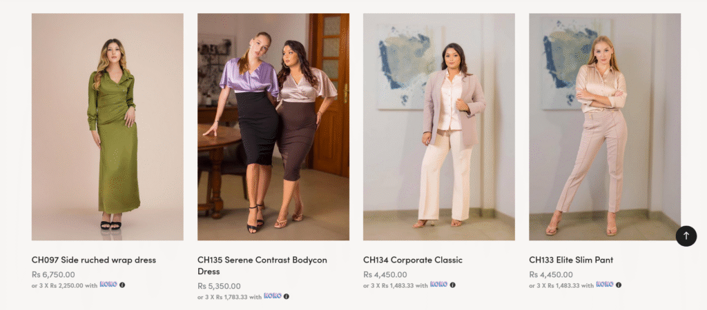Click KOKO logo under CH133 Elite Slim Pant
The height and width of the screenshot is (310, 707).
point(605,285)
